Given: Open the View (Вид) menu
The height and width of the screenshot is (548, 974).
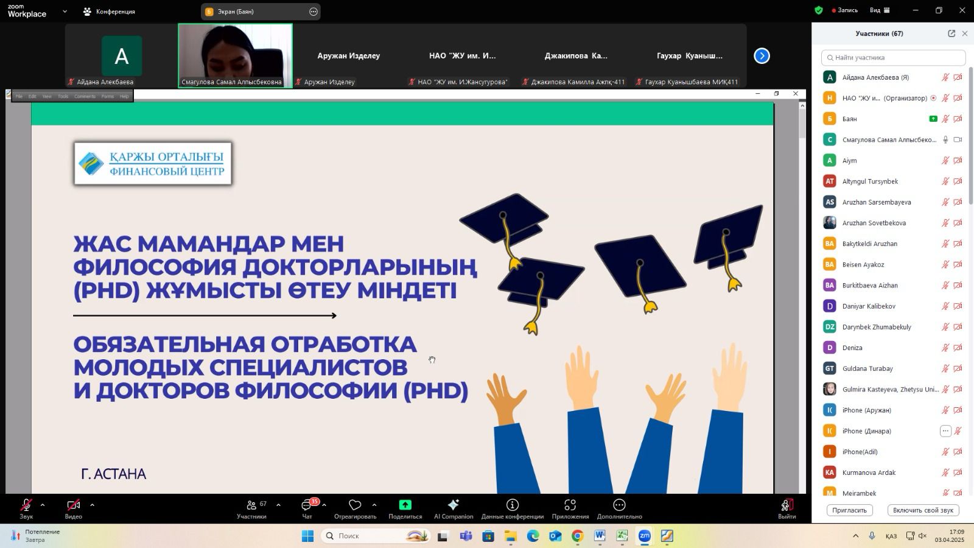Looking at the screenshot, I should coord(880,10).
